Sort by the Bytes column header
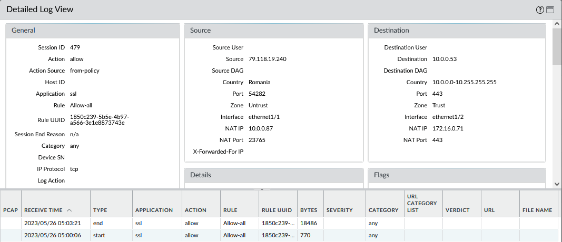 coord(309,210)
